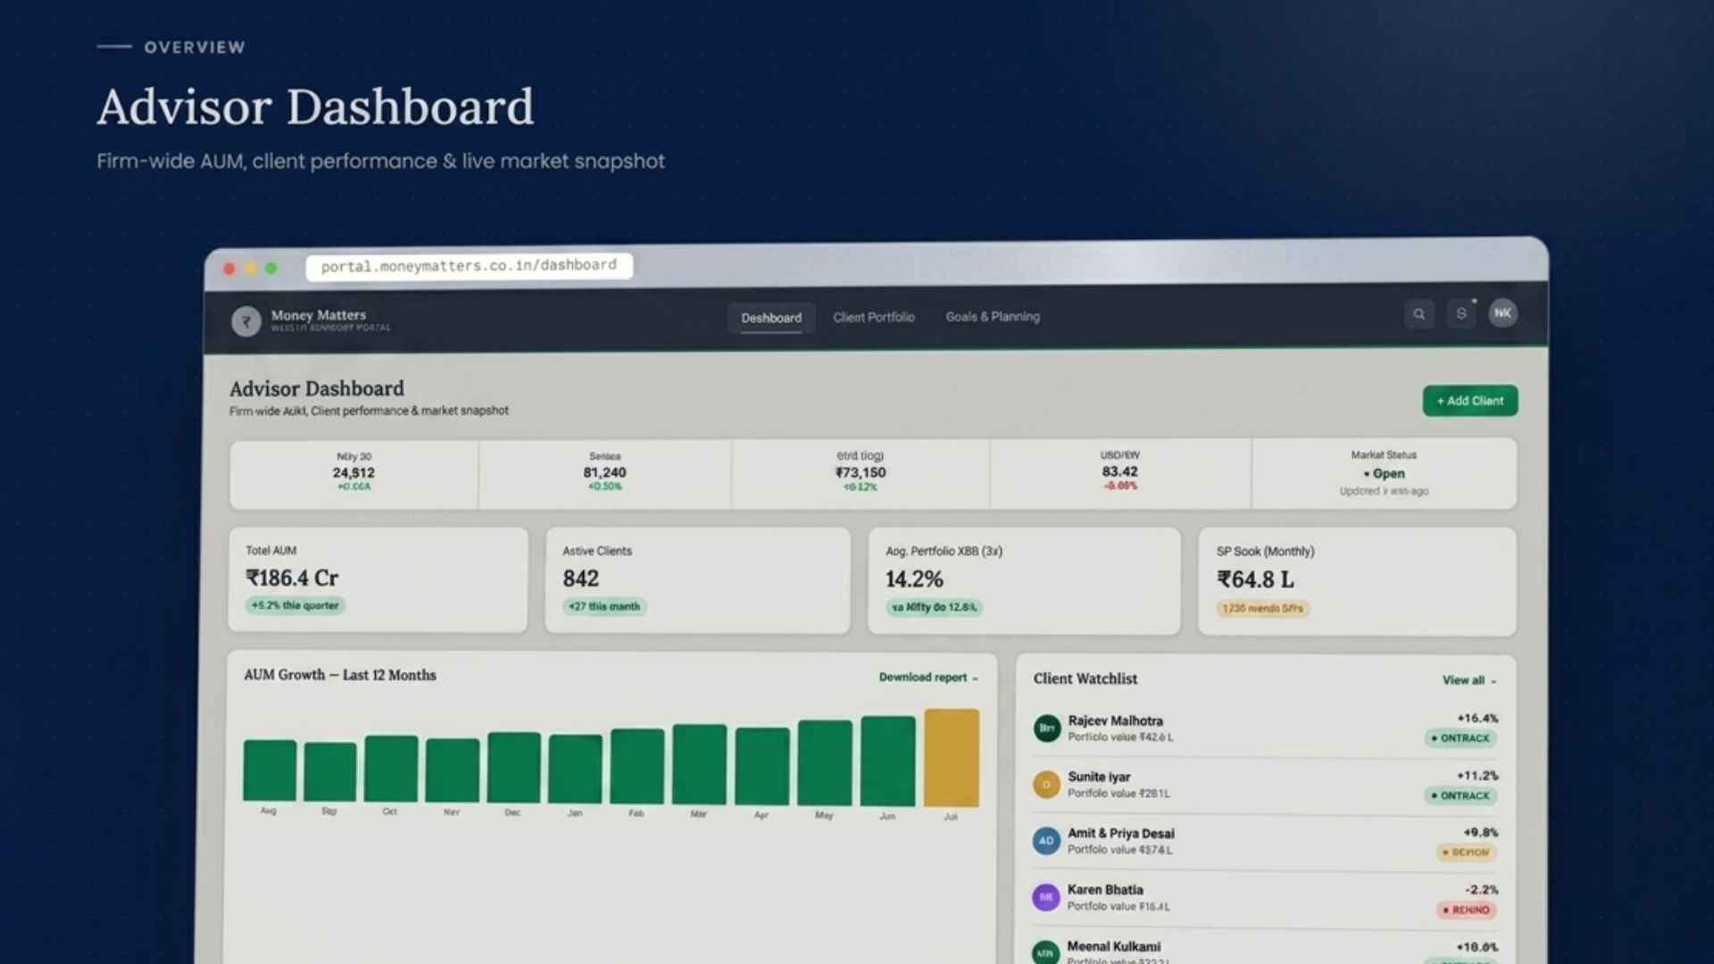
Task: Switch to the Dashboard tab
Action: coord(771,318)
